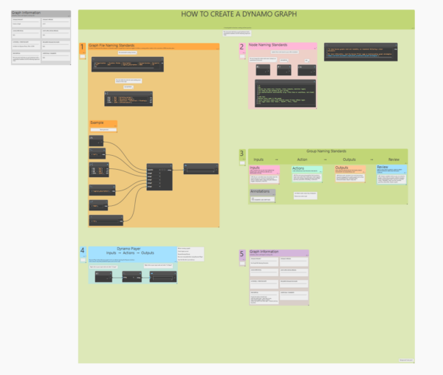Click the purple Graph Information group title
The width and height of the screenshot is (443, 375).
pos(264,251)
